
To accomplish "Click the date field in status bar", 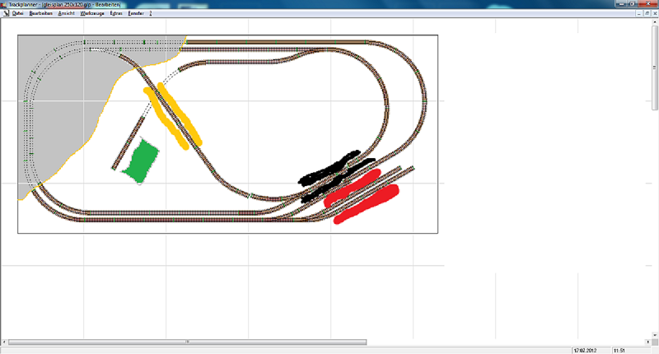I will [x=590, y=349].
